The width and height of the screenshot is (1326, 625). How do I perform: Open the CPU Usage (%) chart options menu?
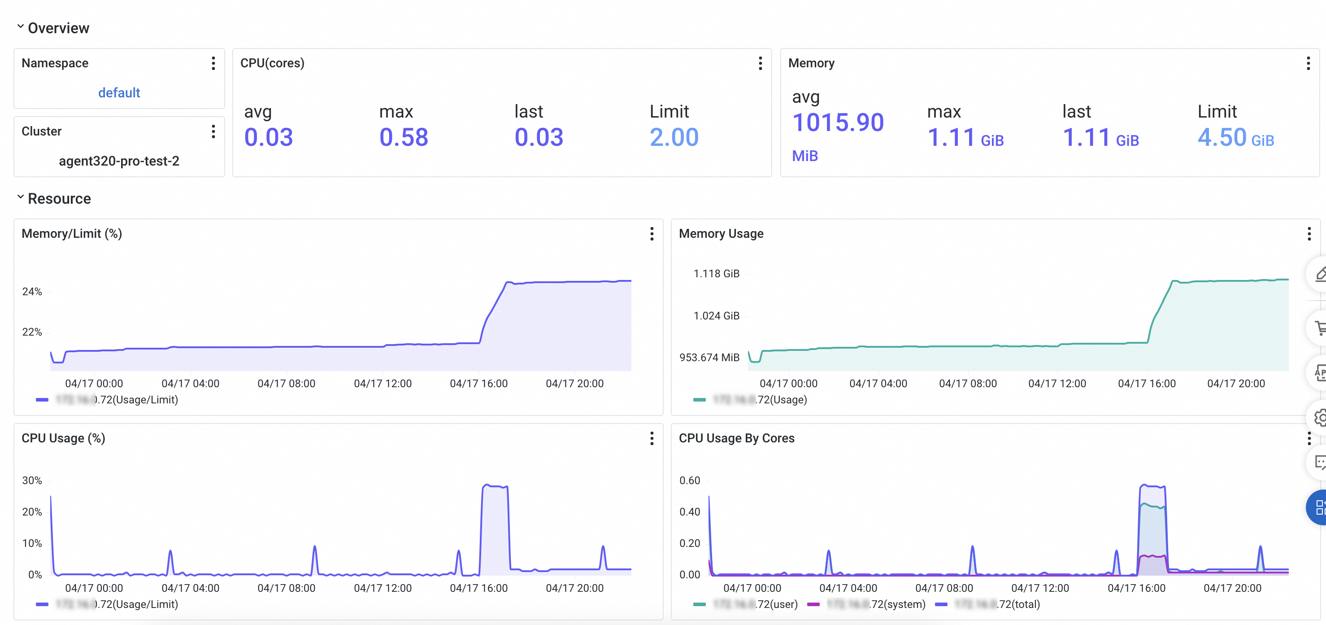[x=652, y=438]
